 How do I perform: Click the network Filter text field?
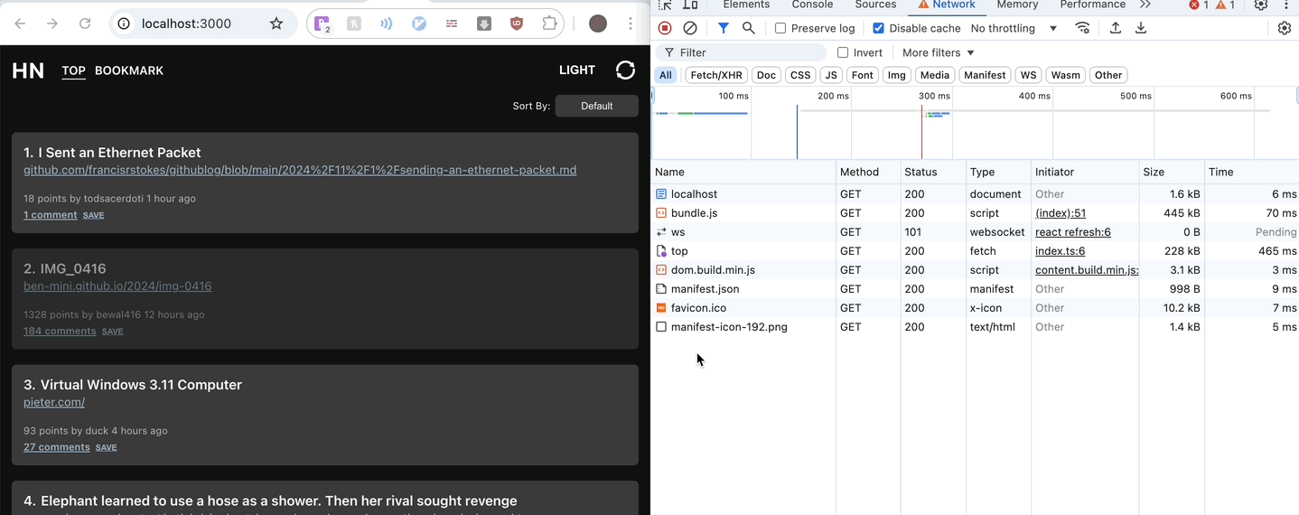point(748,52)
